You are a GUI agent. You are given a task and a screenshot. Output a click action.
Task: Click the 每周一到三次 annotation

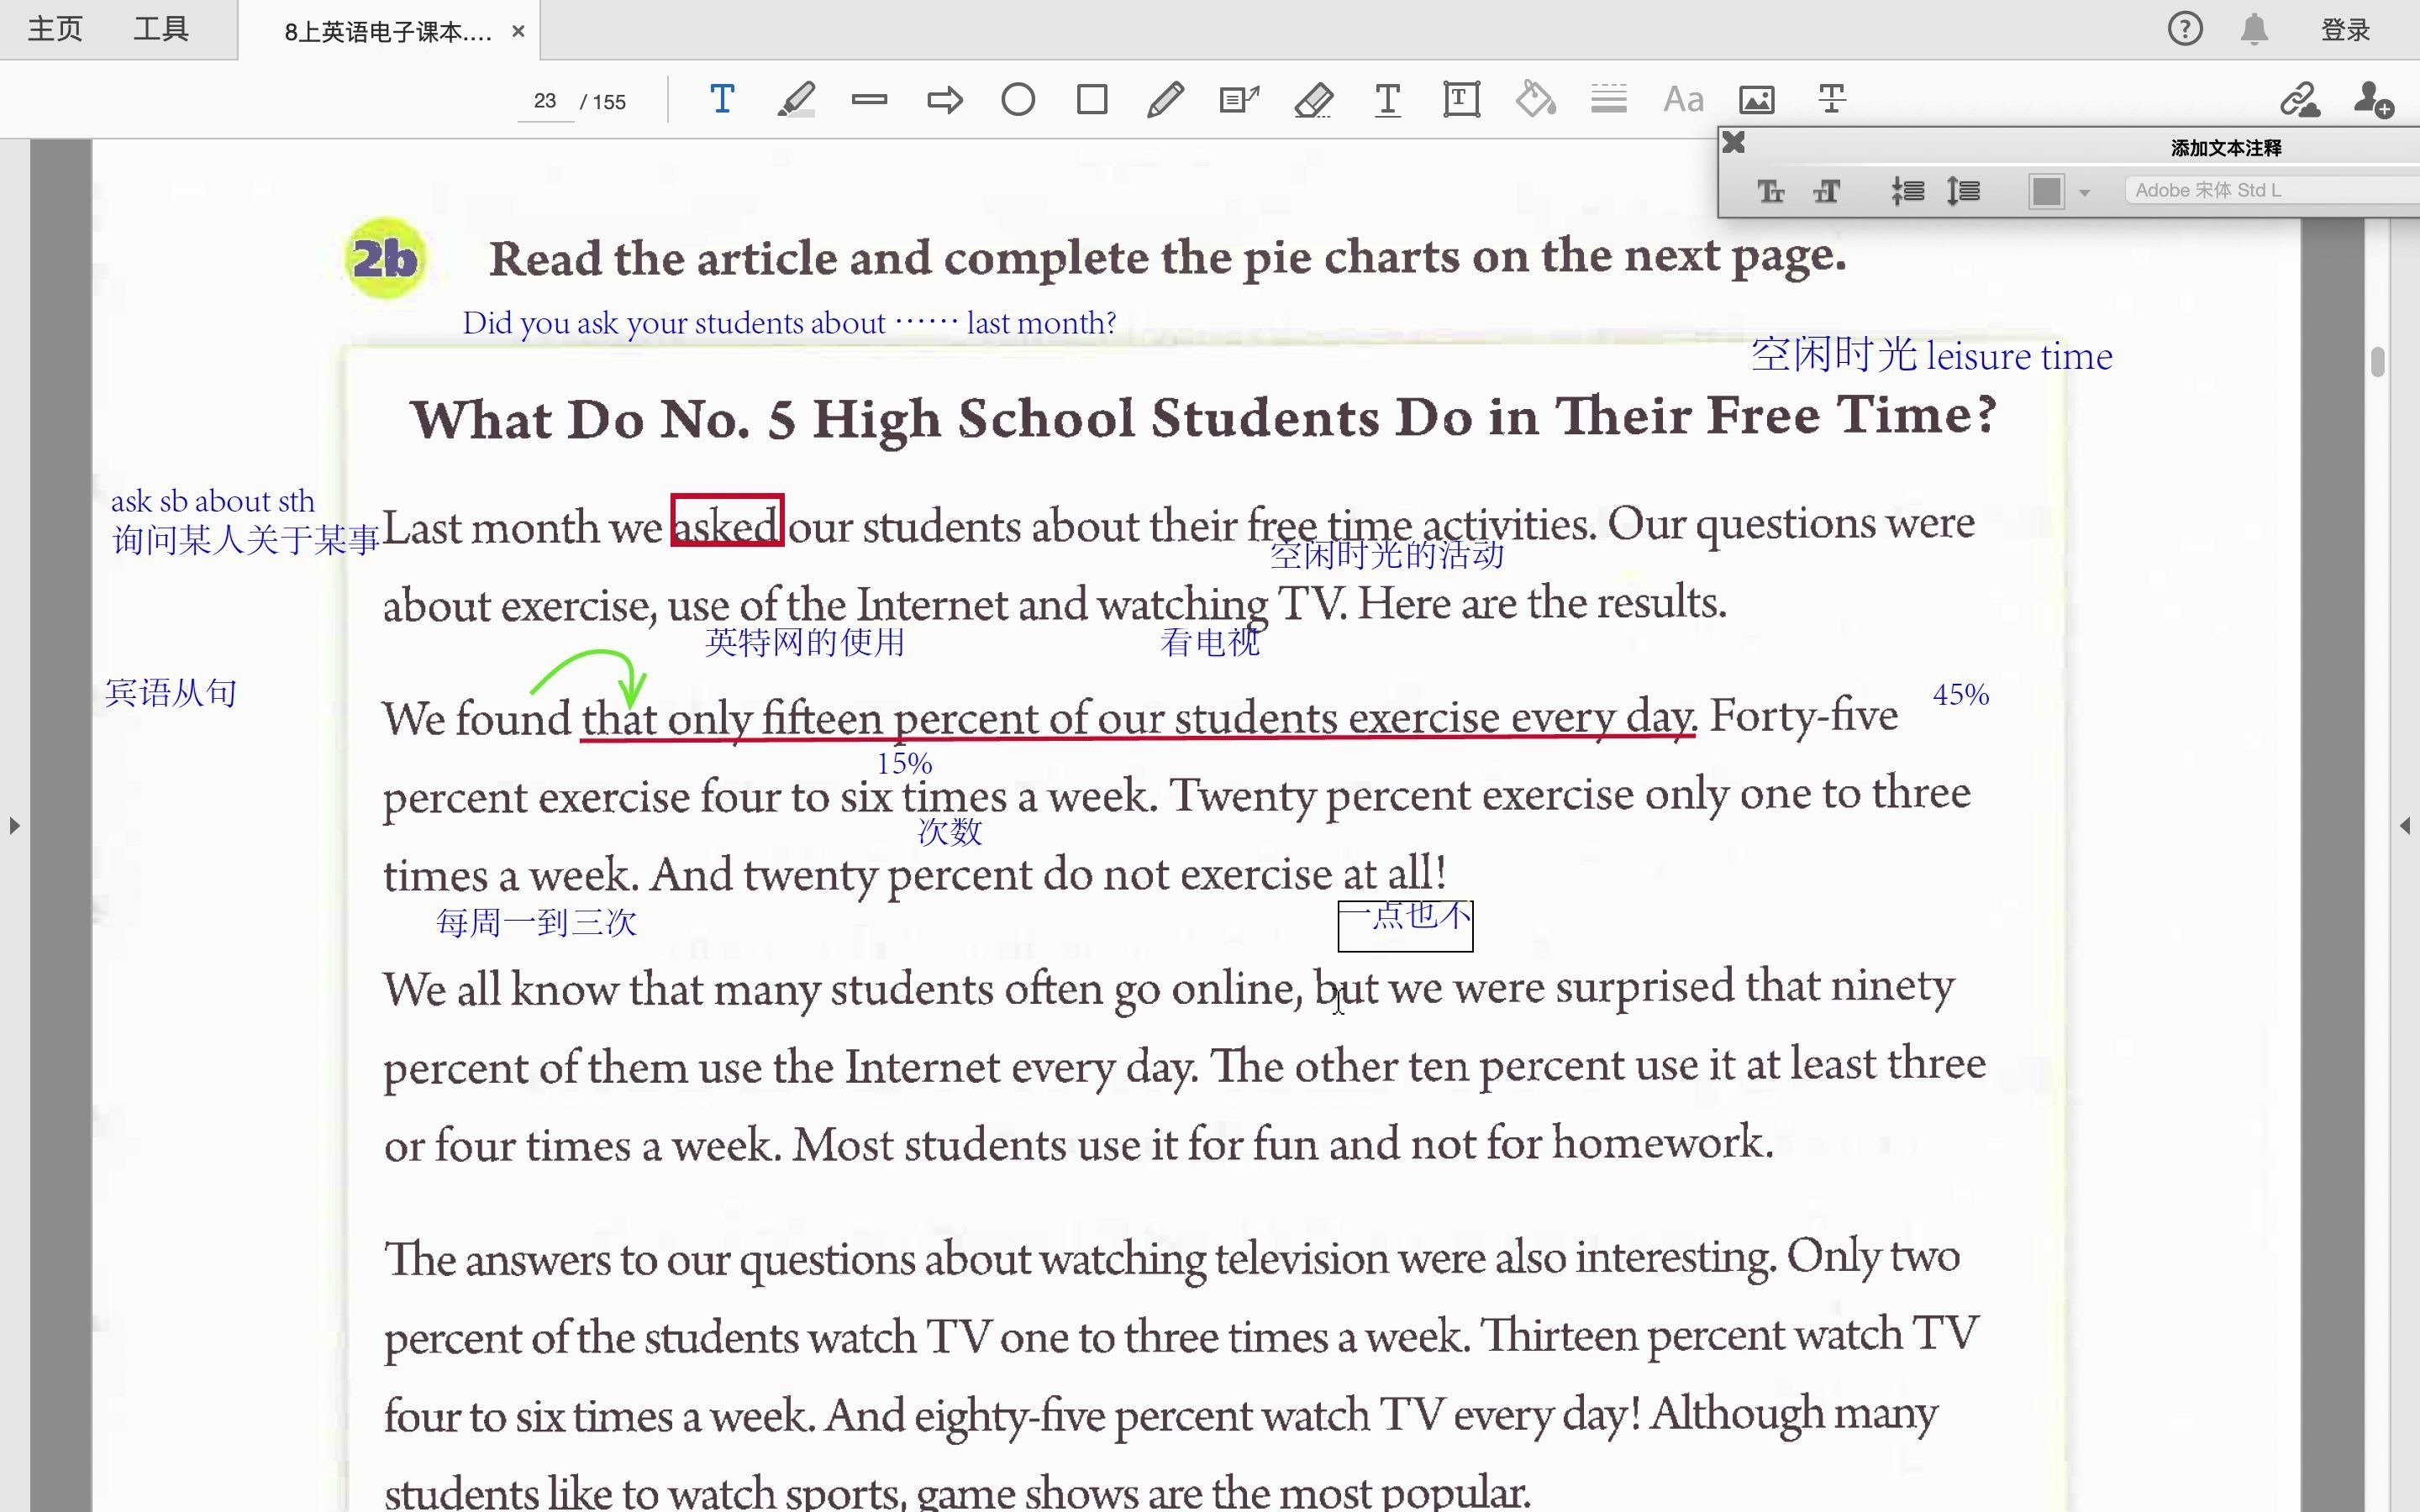point(536,922)
